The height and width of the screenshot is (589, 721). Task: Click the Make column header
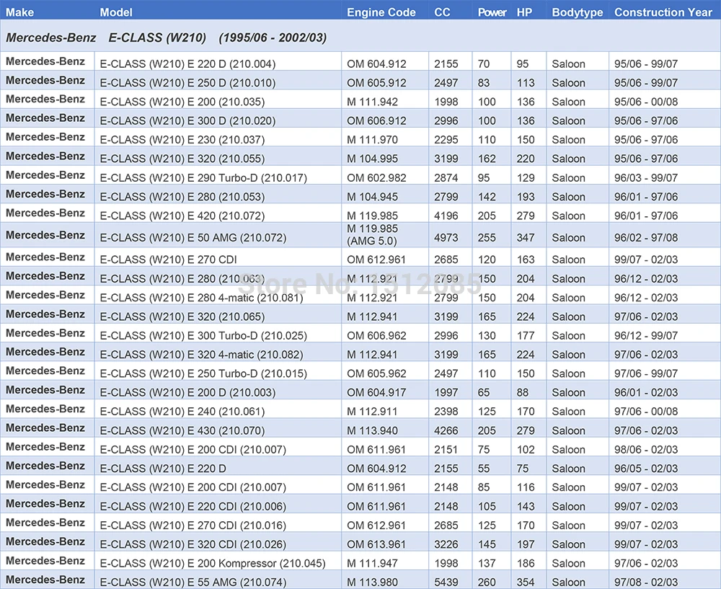[x=19, y=12]
